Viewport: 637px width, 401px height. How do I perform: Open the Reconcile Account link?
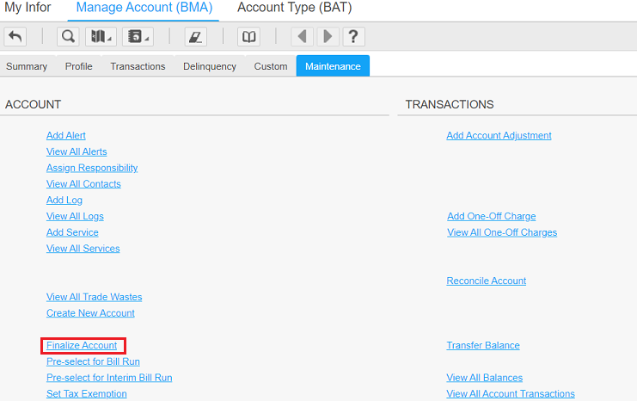(x=486, y=281)
